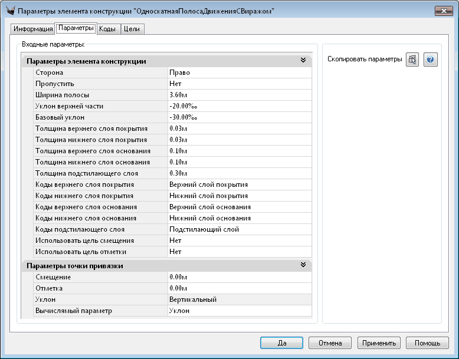Open the Коды tab
459x359 pixels.
tap(107, 29)
